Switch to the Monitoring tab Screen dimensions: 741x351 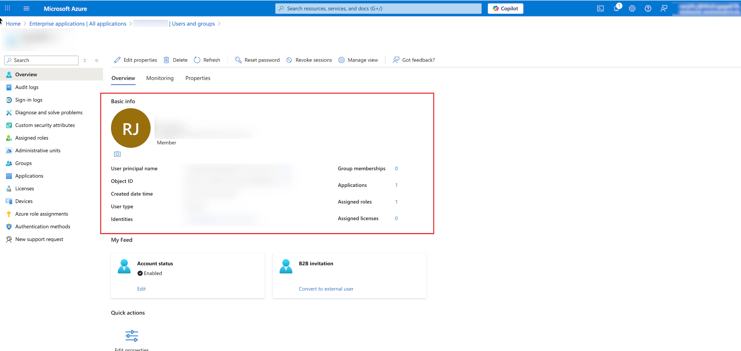click(x=160, y=78)
